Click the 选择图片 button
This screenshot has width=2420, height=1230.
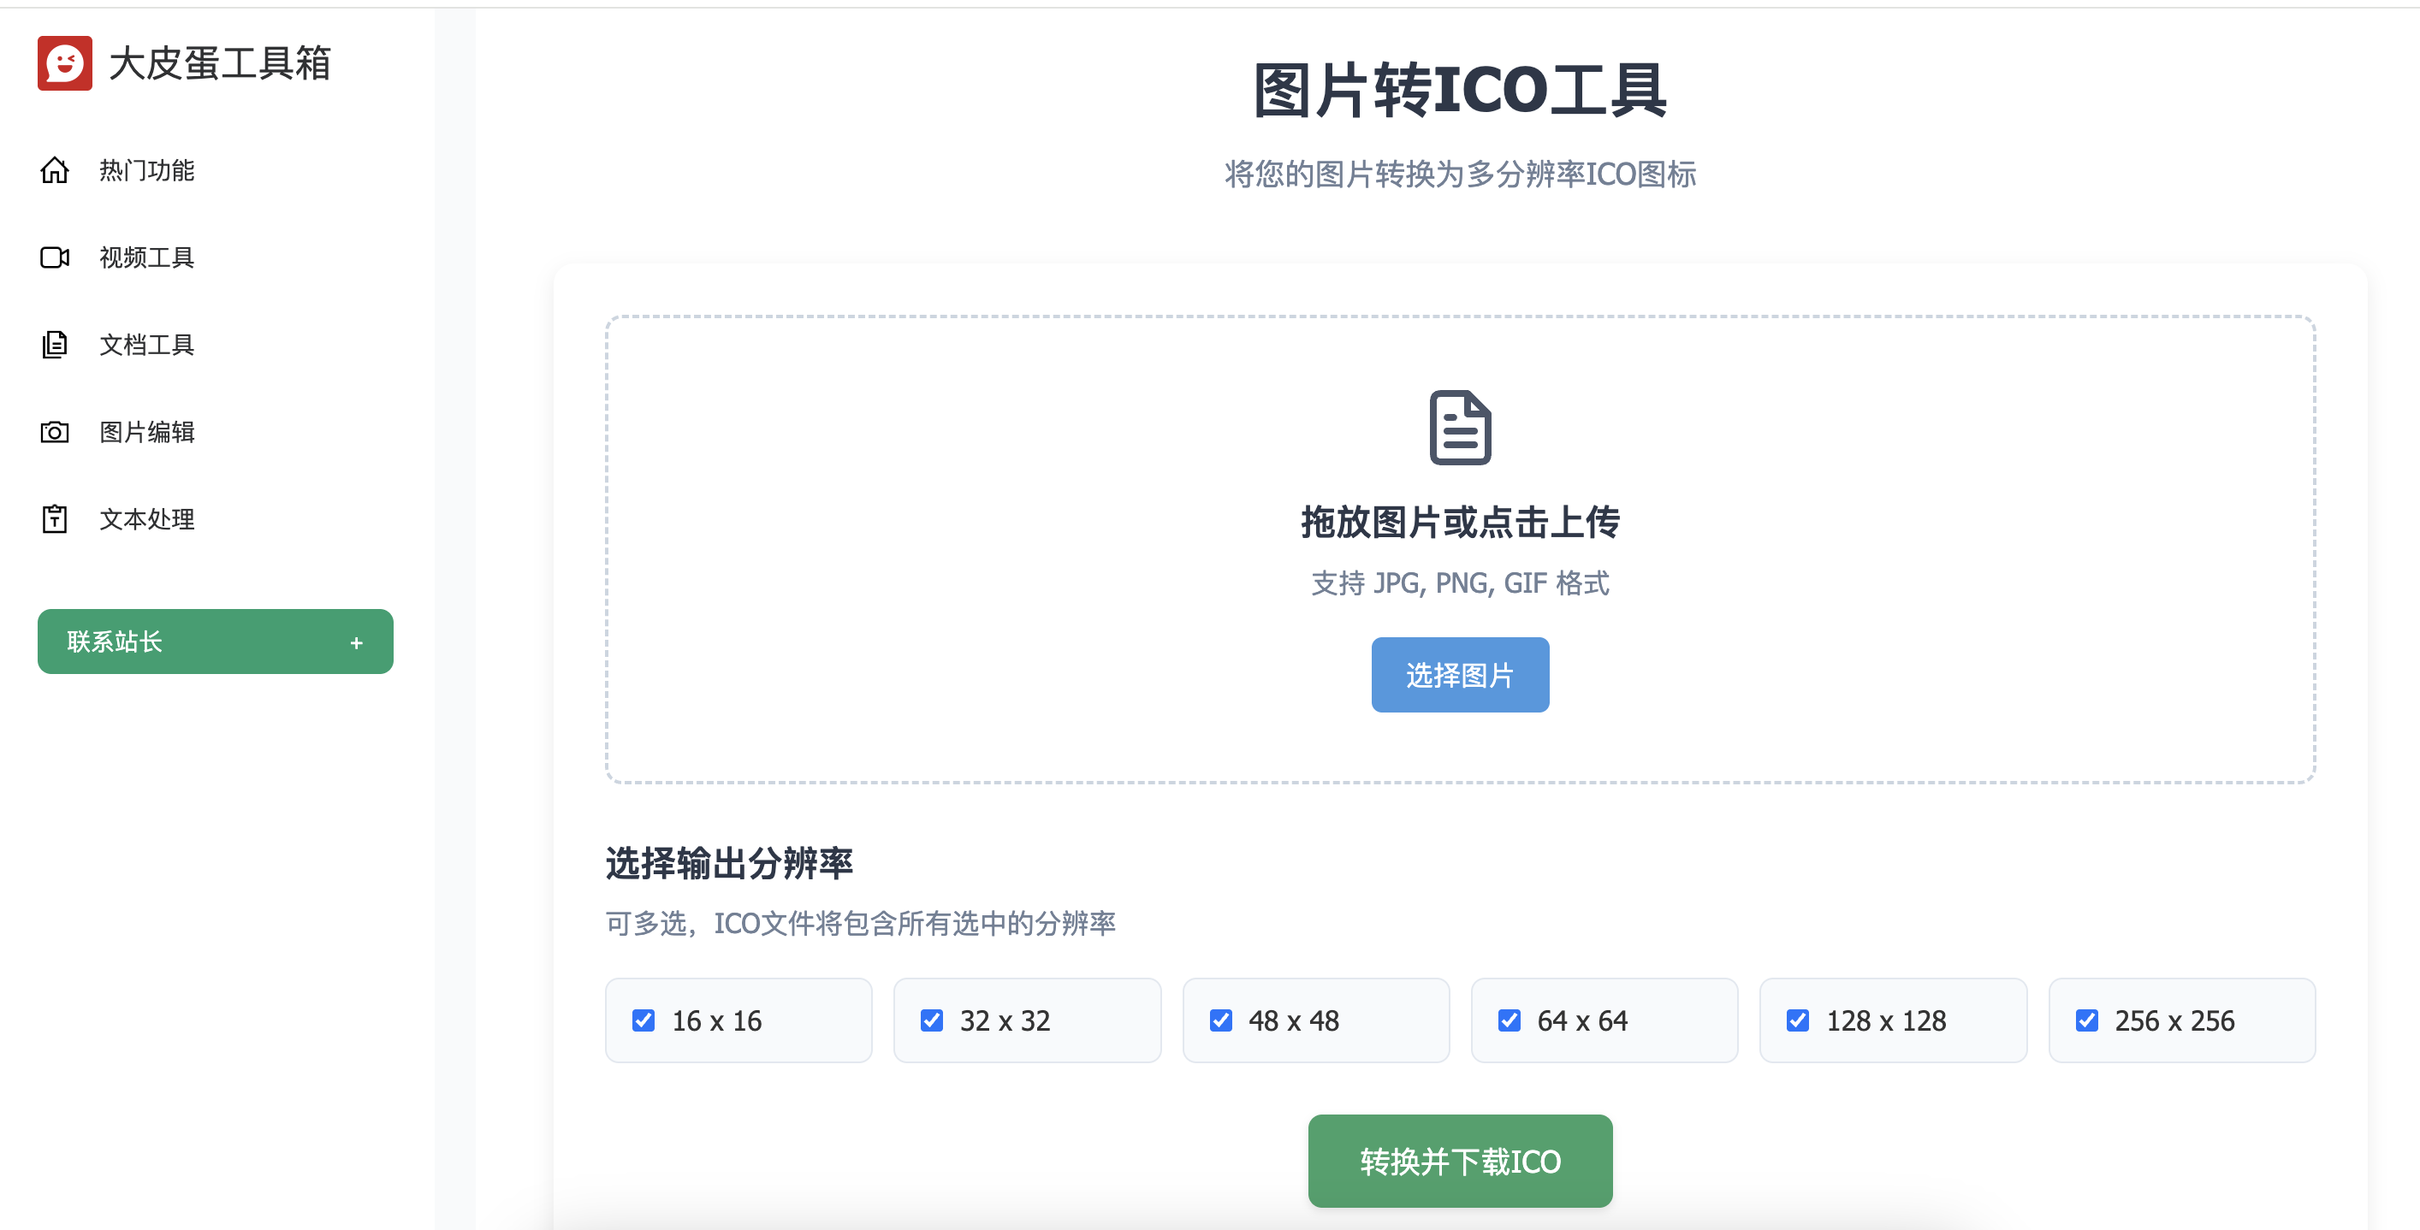pyautogui.click(x=1459, y=674)
